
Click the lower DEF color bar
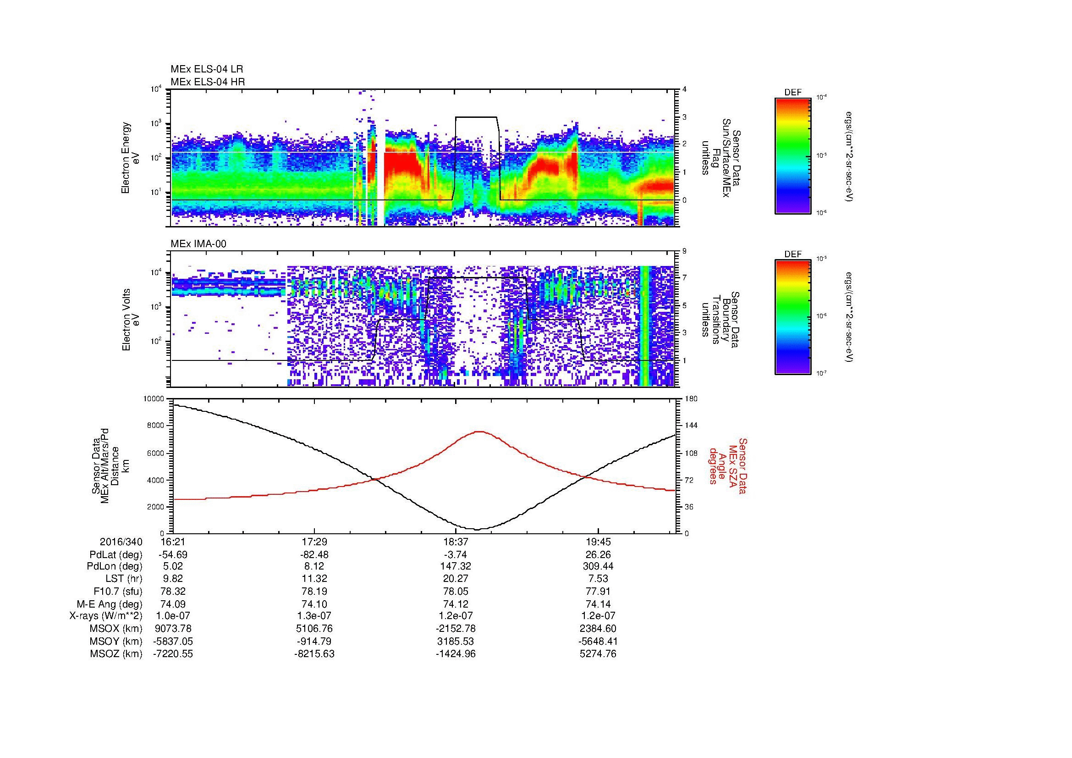point(793,317)
